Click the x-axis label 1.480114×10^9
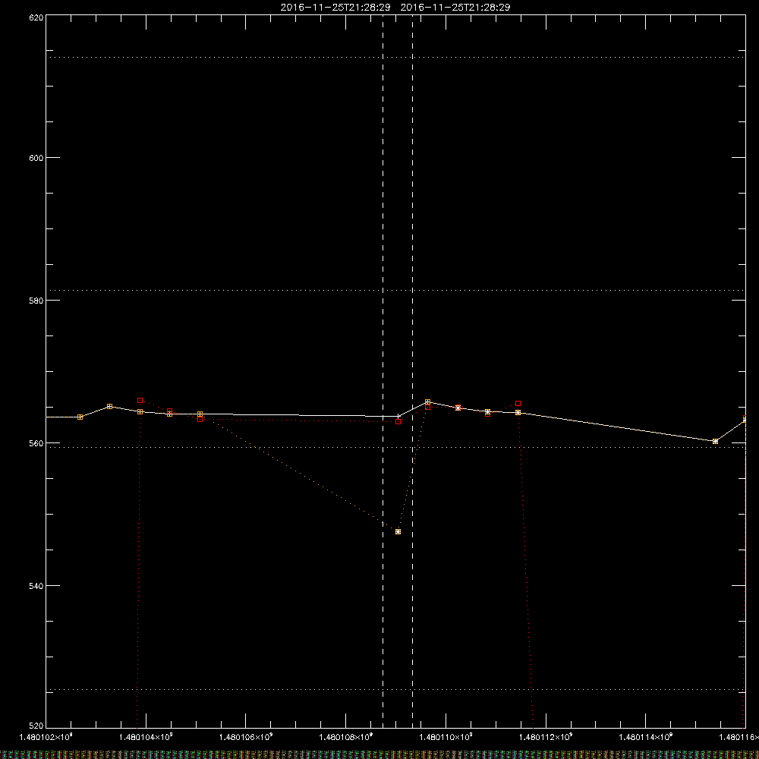 (646, 737)
